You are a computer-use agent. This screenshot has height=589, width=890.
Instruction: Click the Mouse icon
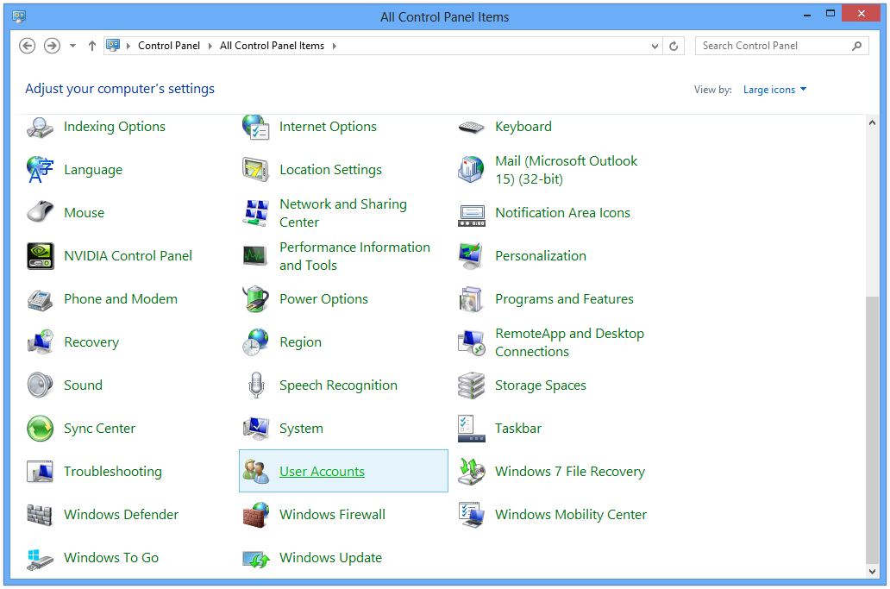tap(41, 213)
